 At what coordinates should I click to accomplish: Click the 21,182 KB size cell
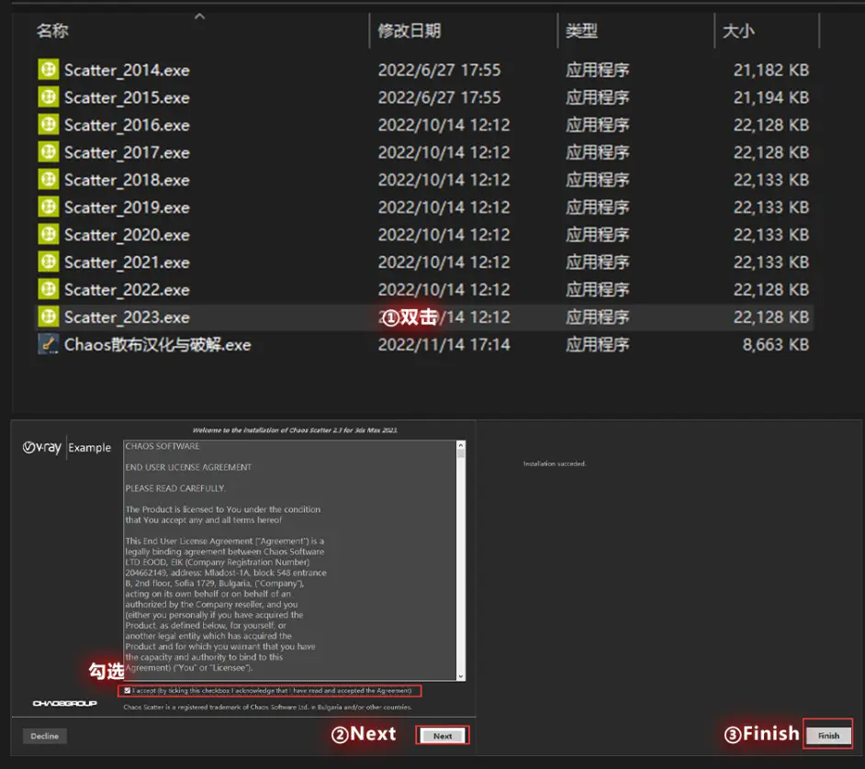(770, 70)
